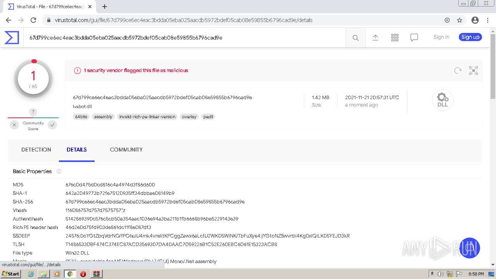Click the VirusTotal logo icon
This screenshot has height=279, width=496.
pos(12,38)
